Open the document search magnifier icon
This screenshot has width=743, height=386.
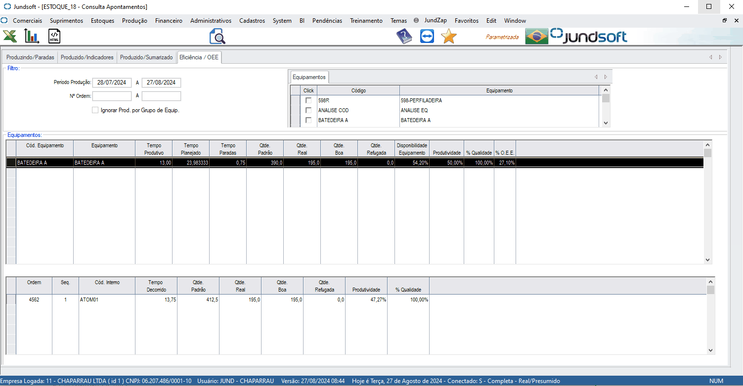click(217, 37)
